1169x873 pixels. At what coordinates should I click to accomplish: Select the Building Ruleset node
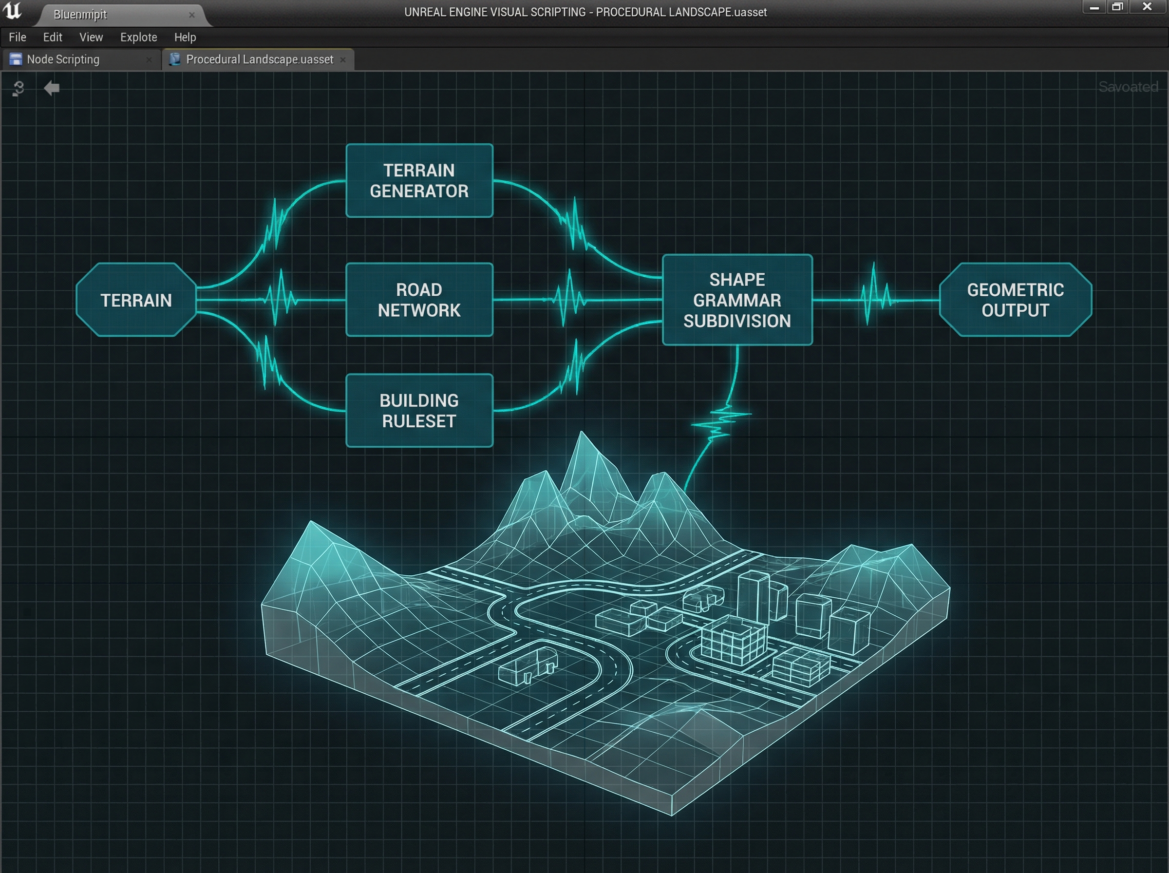[x=419, y=411]
